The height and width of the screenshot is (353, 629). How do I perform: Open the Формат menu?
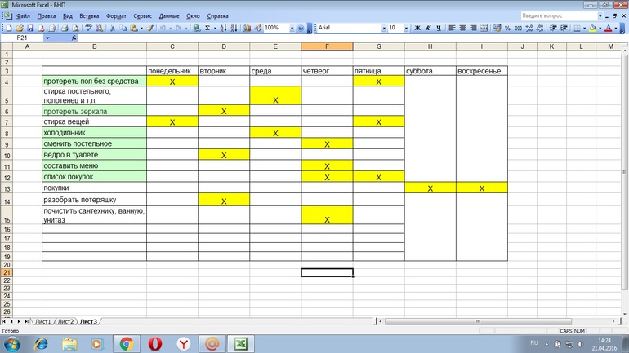click(116, 15)
